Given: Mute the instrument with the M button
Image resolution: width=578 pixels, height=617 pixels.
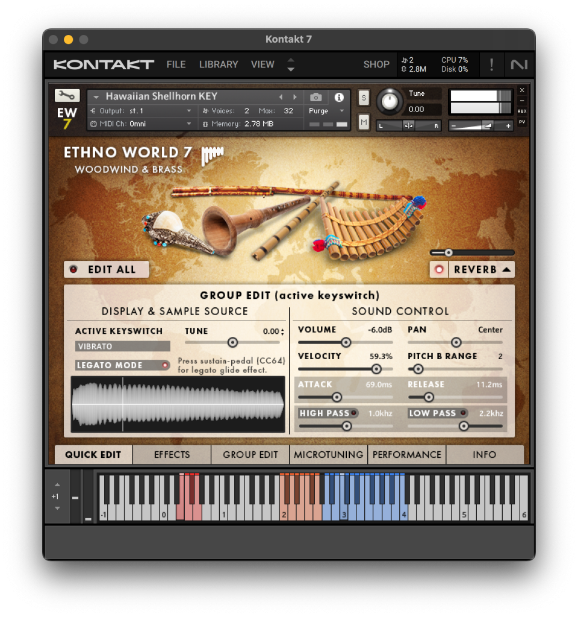Looking at the screenshot, I should tap(364, 122).
